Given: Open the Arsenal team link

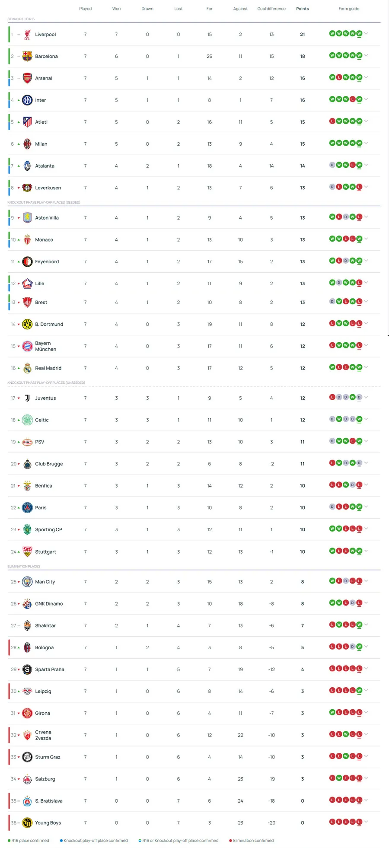Looking at the screenshot, I should pos(43,78).
